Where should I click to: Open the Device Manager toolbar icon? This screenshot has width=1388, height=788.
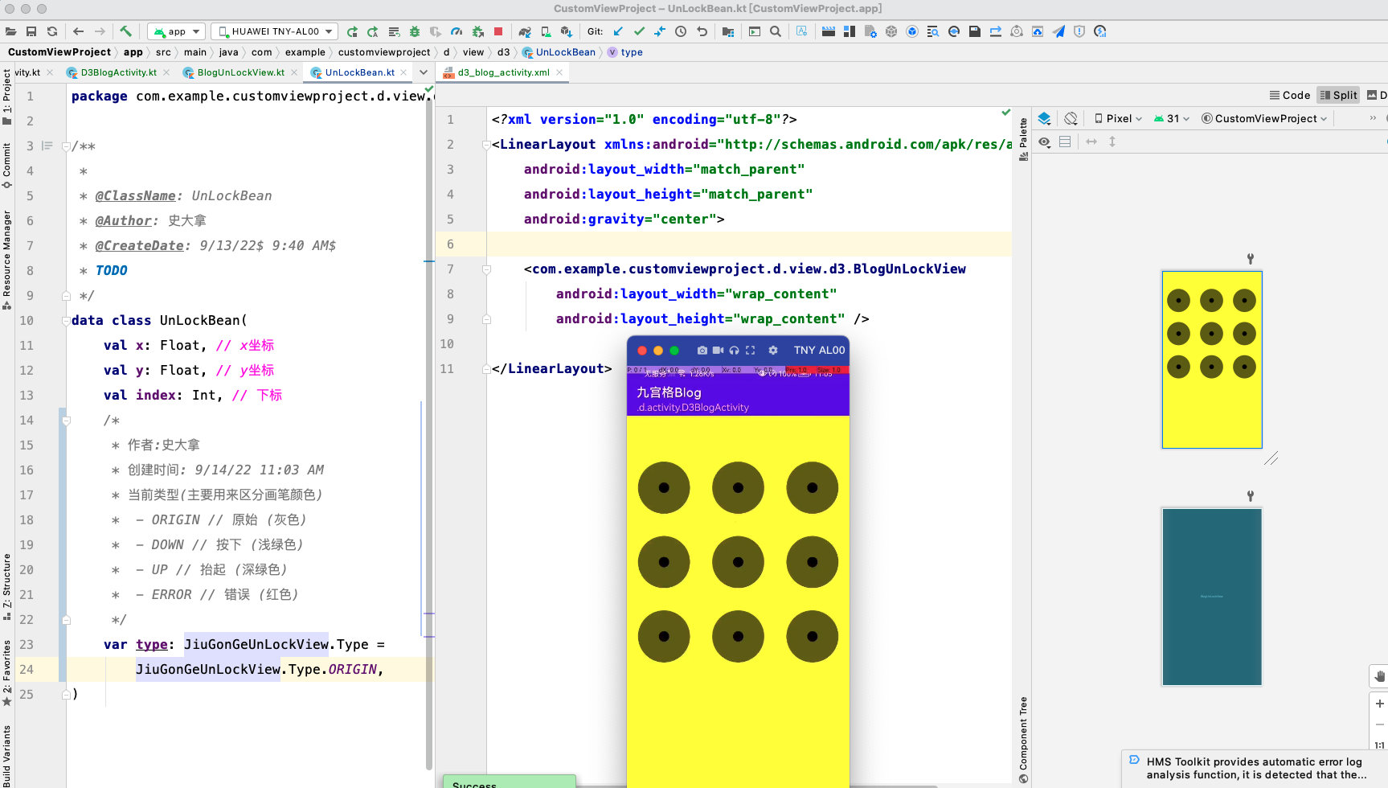click(x=546, y=31)
